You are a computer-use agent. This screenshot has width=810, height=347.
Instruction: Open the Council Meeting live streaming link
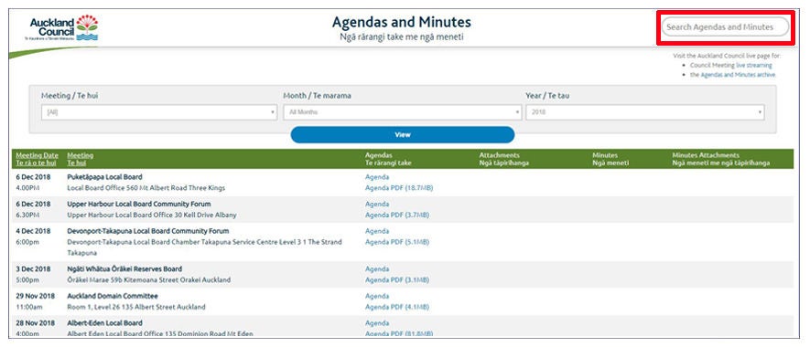pos(753,66)
